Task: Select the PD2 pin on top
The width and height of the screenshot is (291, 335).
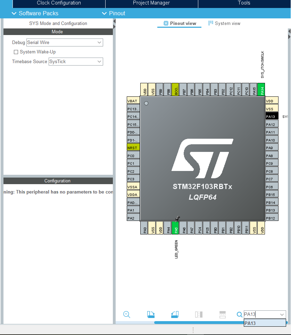Action: coord(222,89)
